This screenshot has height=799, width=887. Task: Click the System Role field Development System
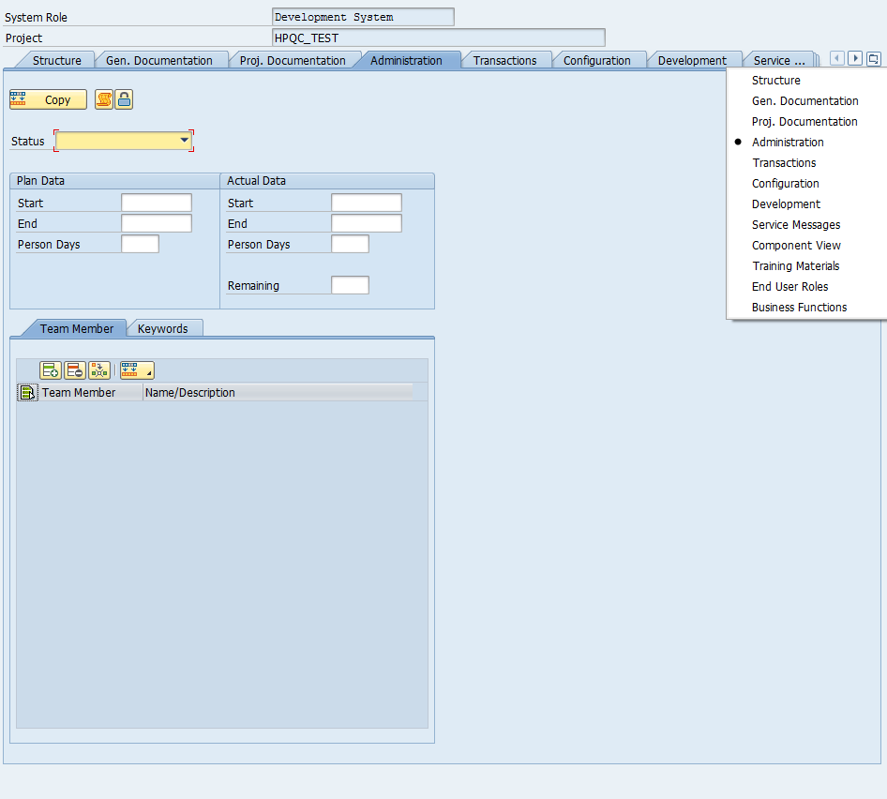tap(363, 17)
